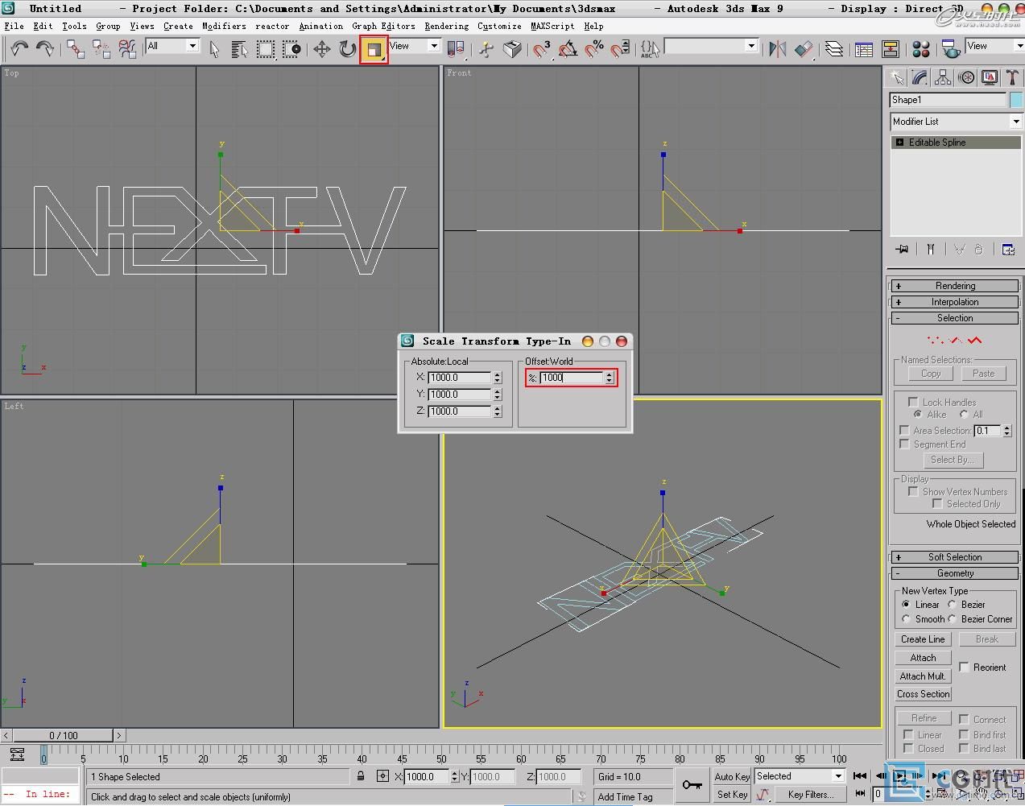Select the Smooth vertex type radio
The image size is (1025, 806).
906,618
